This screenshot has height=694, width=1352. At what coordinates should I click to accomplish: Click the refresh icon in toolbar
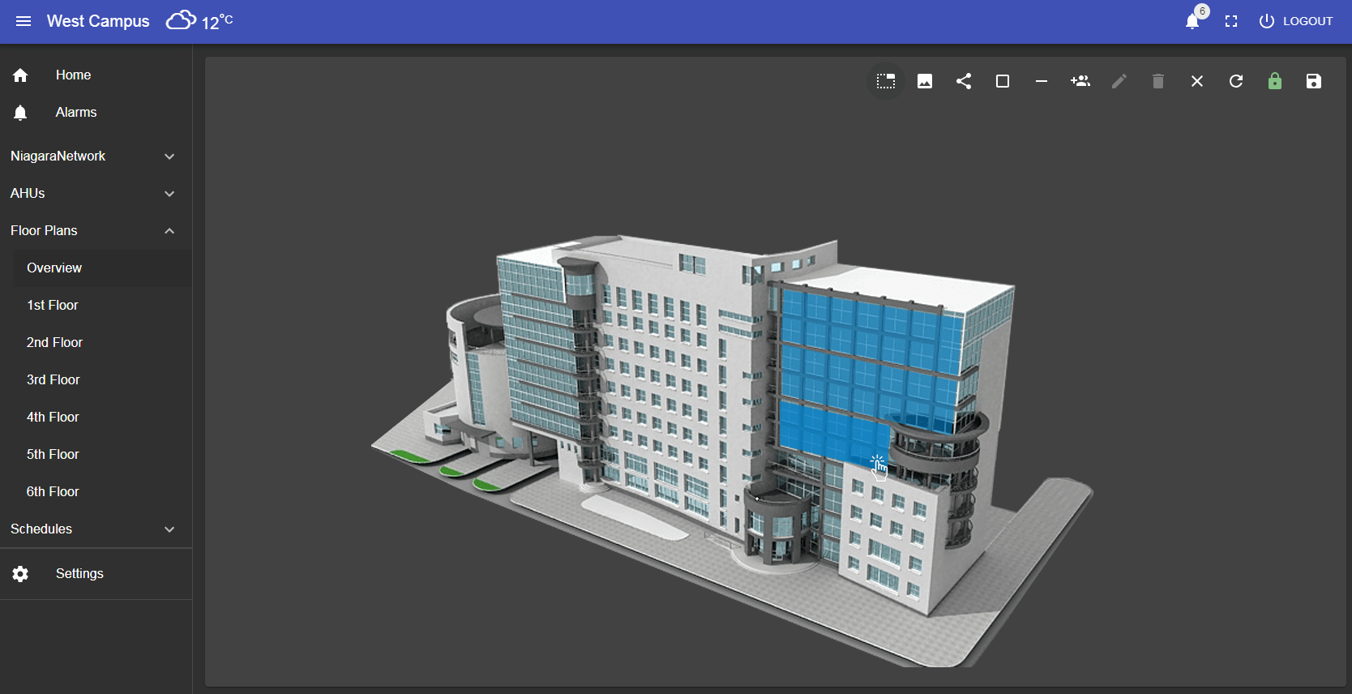coord(1236,81)
